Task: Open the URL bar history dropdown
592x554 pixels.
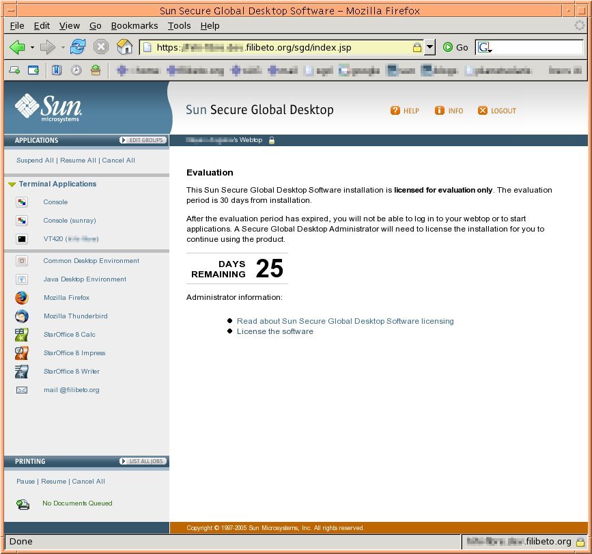Action: pyautogui.click(x=429, y=47)
